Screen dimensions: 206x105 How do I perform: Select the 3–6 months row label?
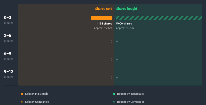click(x=9, y=38)
